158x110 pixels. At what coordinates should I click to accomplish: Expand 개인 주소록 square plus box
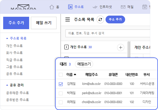point(66,47)
